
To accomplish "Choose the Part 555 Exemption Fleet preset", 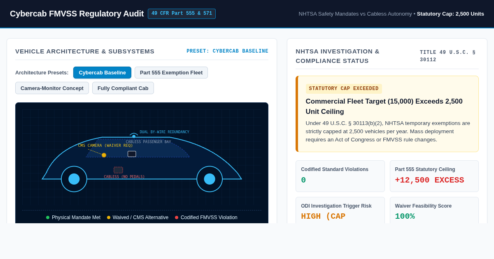I will [x=171, y=73].
